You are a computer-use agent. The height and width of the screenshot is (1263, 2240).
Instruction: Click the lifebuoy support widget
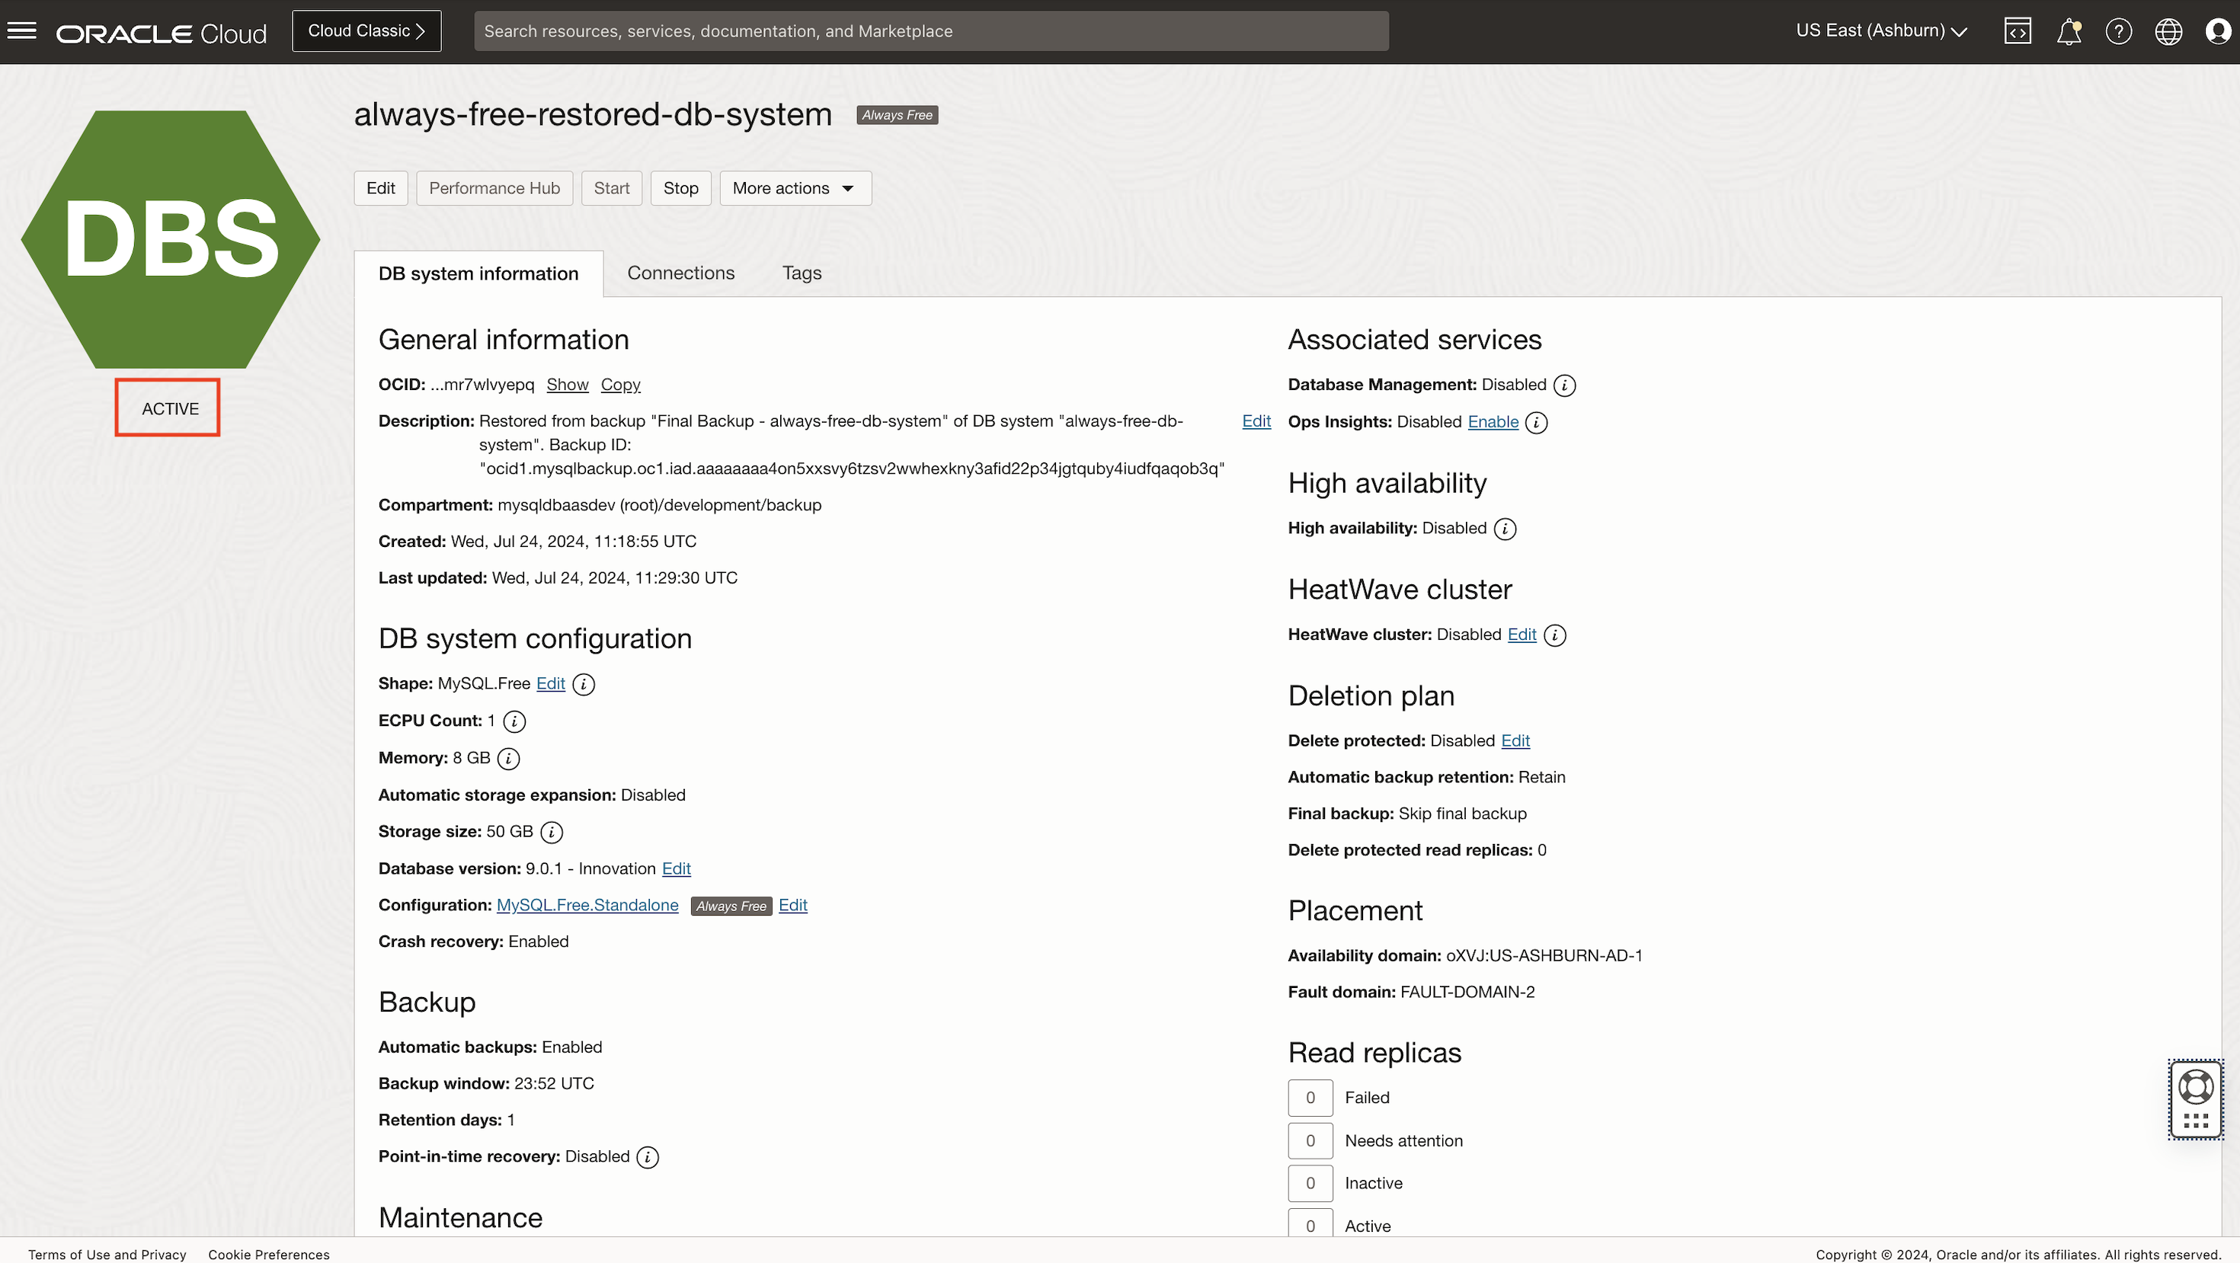(x=2195, y=1088)
